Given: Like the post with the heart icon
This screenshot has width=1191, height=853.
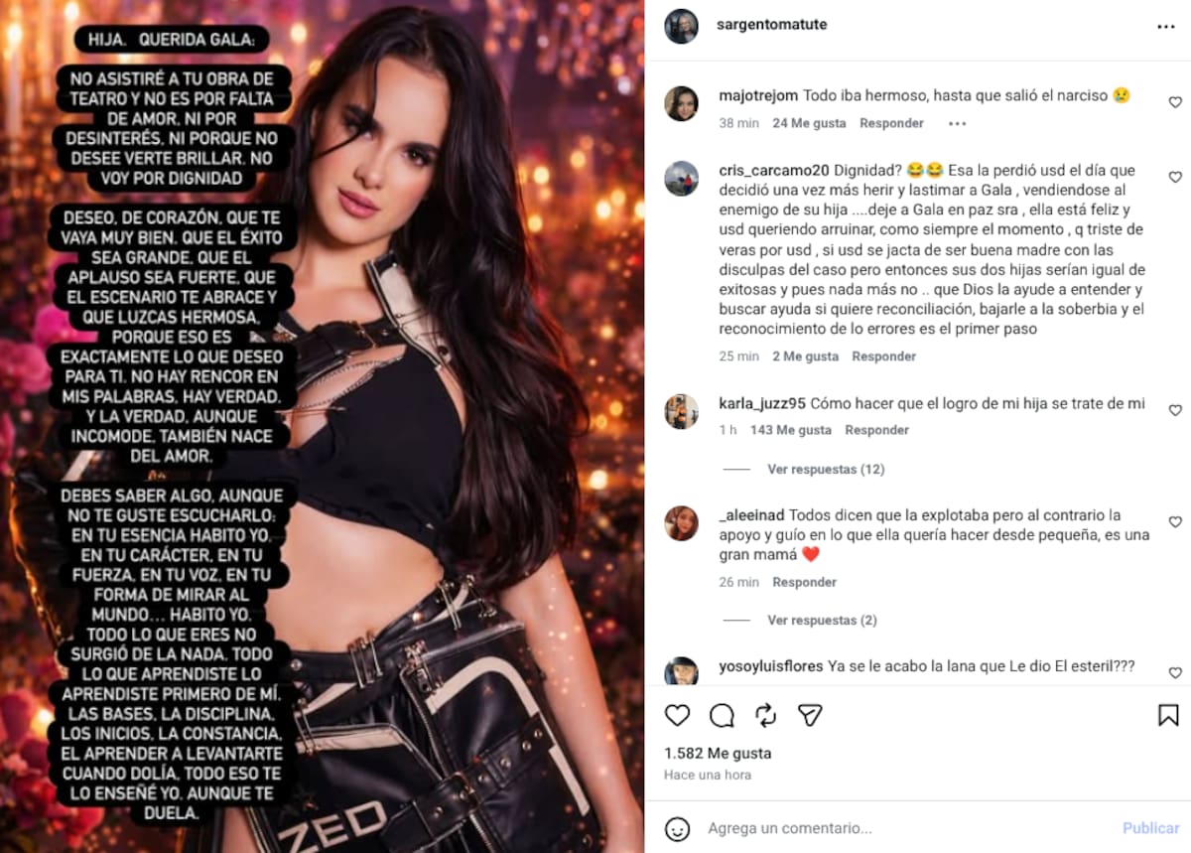Looking at the screenshot, I should coord(677,715).
